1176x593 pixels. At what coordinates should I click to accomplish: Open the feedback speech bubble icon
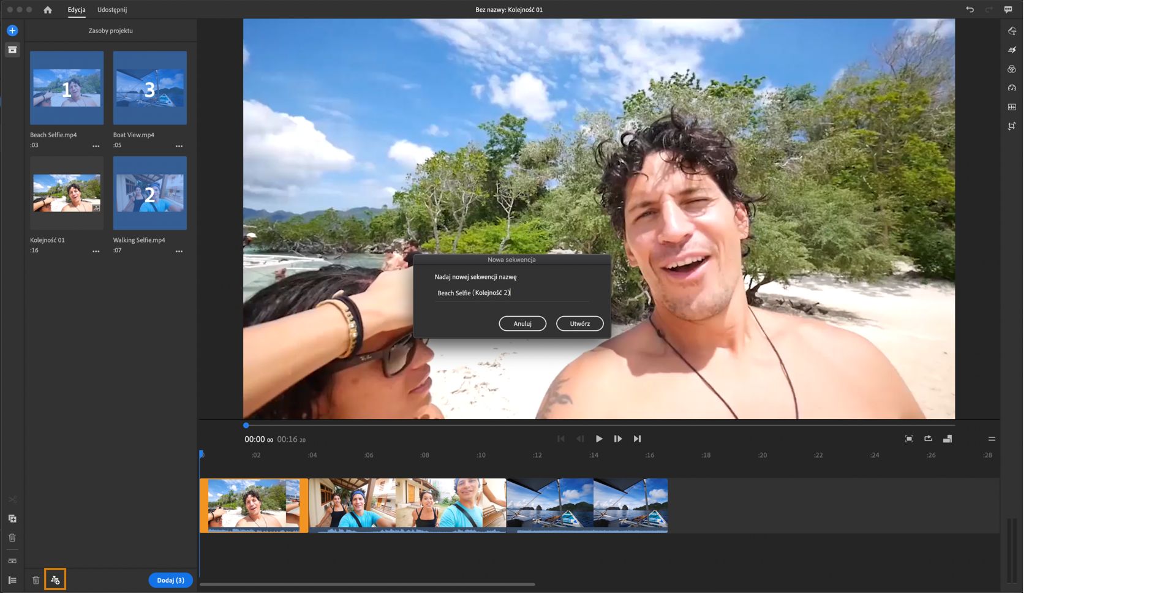[x=1008, y=10]
